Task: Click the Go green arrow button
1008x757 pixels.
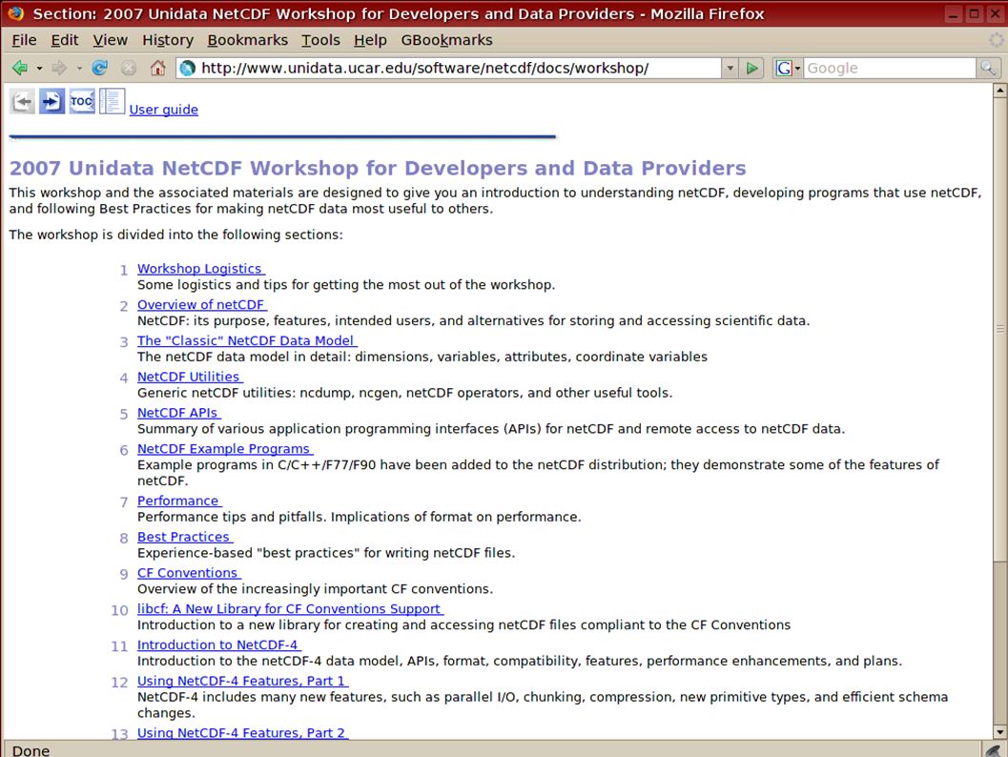Action: tap(751, 68)
